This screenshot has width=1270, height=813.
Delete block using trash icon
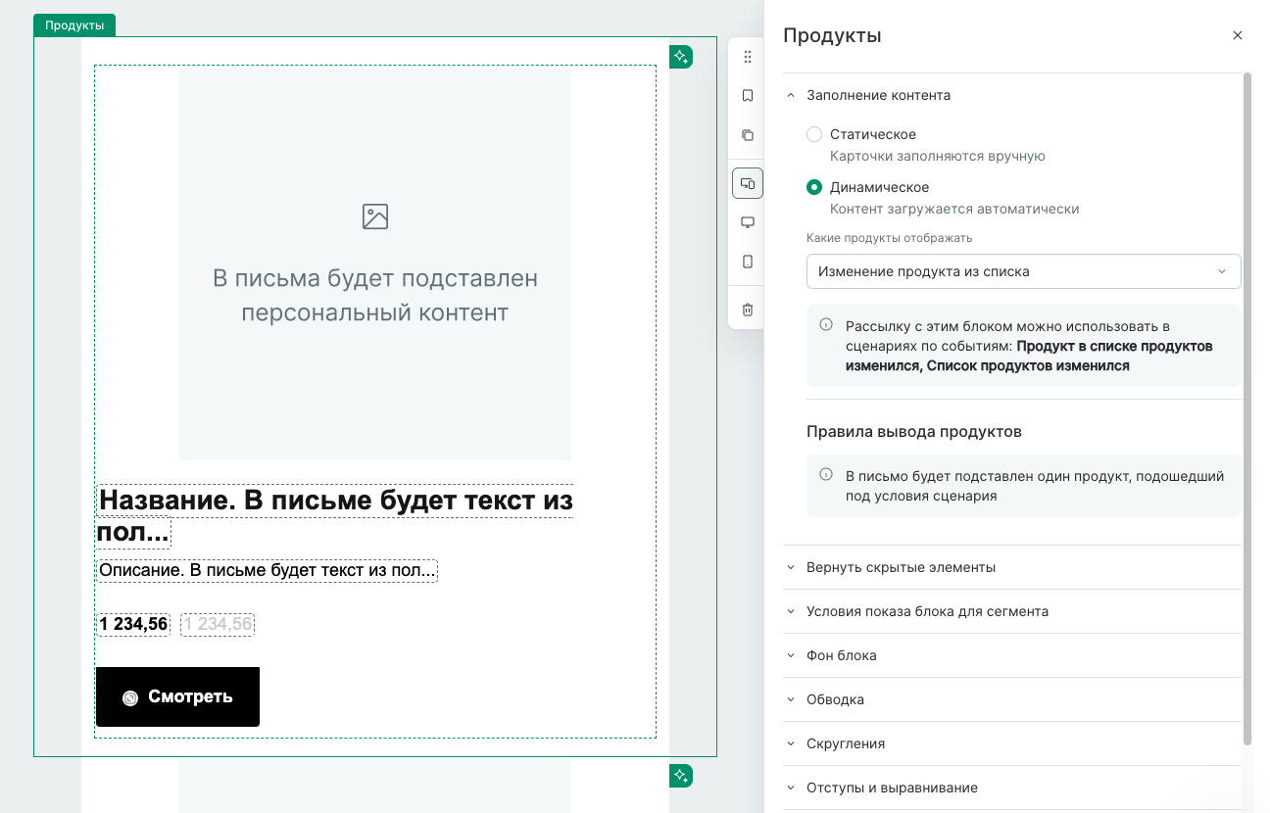[748, 310]
